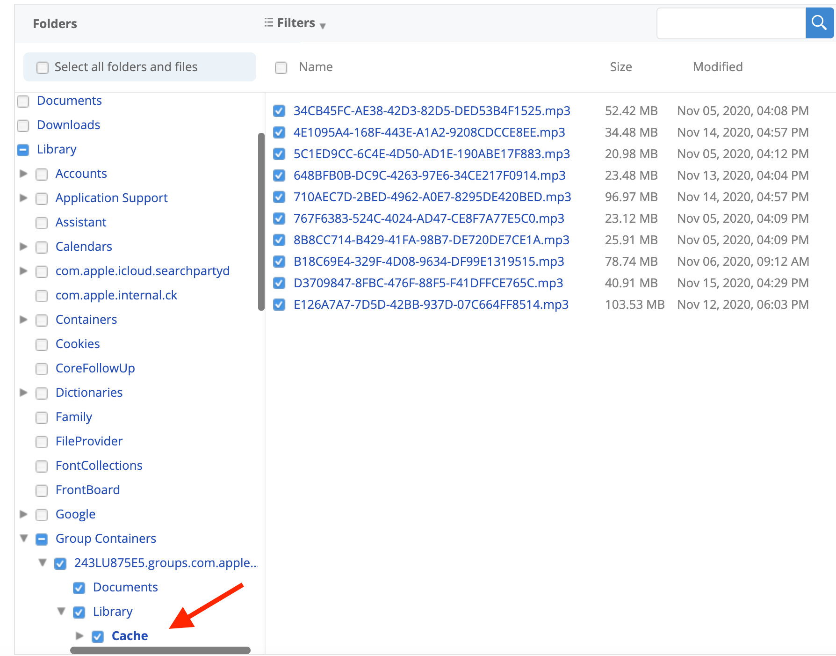This screenshot has width=836, height=656.
Task: Expand the Cache folder arrow
Action: (x=79, y=636)
